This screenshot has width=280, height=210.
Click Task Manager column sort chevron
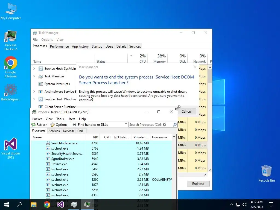[131, 55]
